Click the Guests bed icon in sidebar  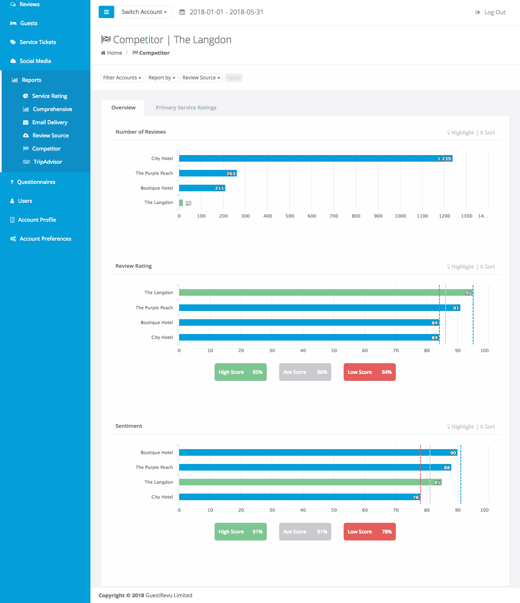(13, 23)
